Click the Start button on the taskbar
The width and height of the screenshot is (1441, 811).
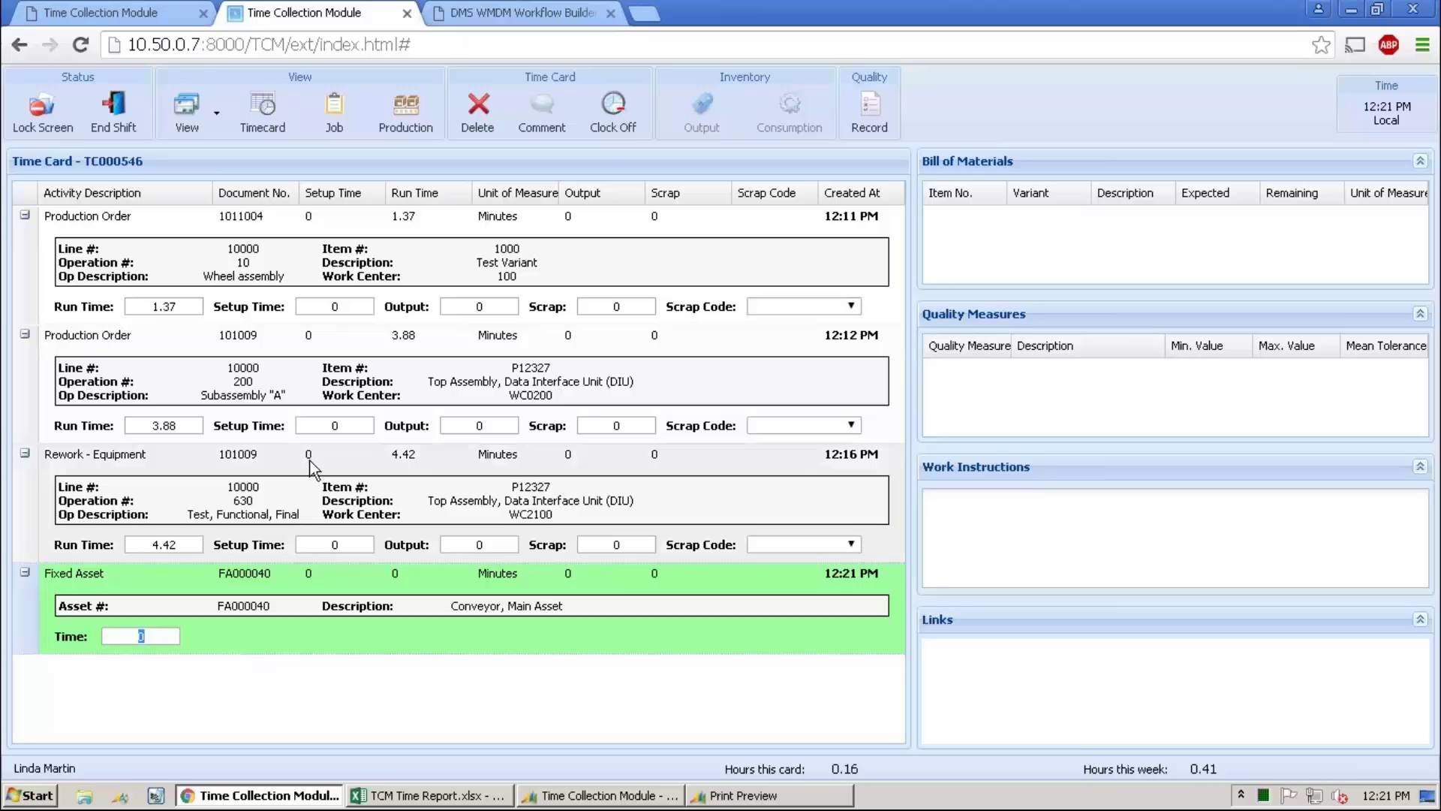[x=30, y=795]
